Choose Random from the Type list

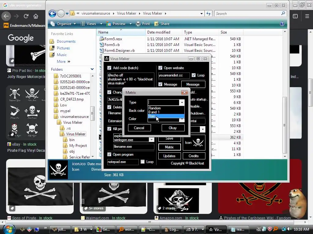pos(166,108)
